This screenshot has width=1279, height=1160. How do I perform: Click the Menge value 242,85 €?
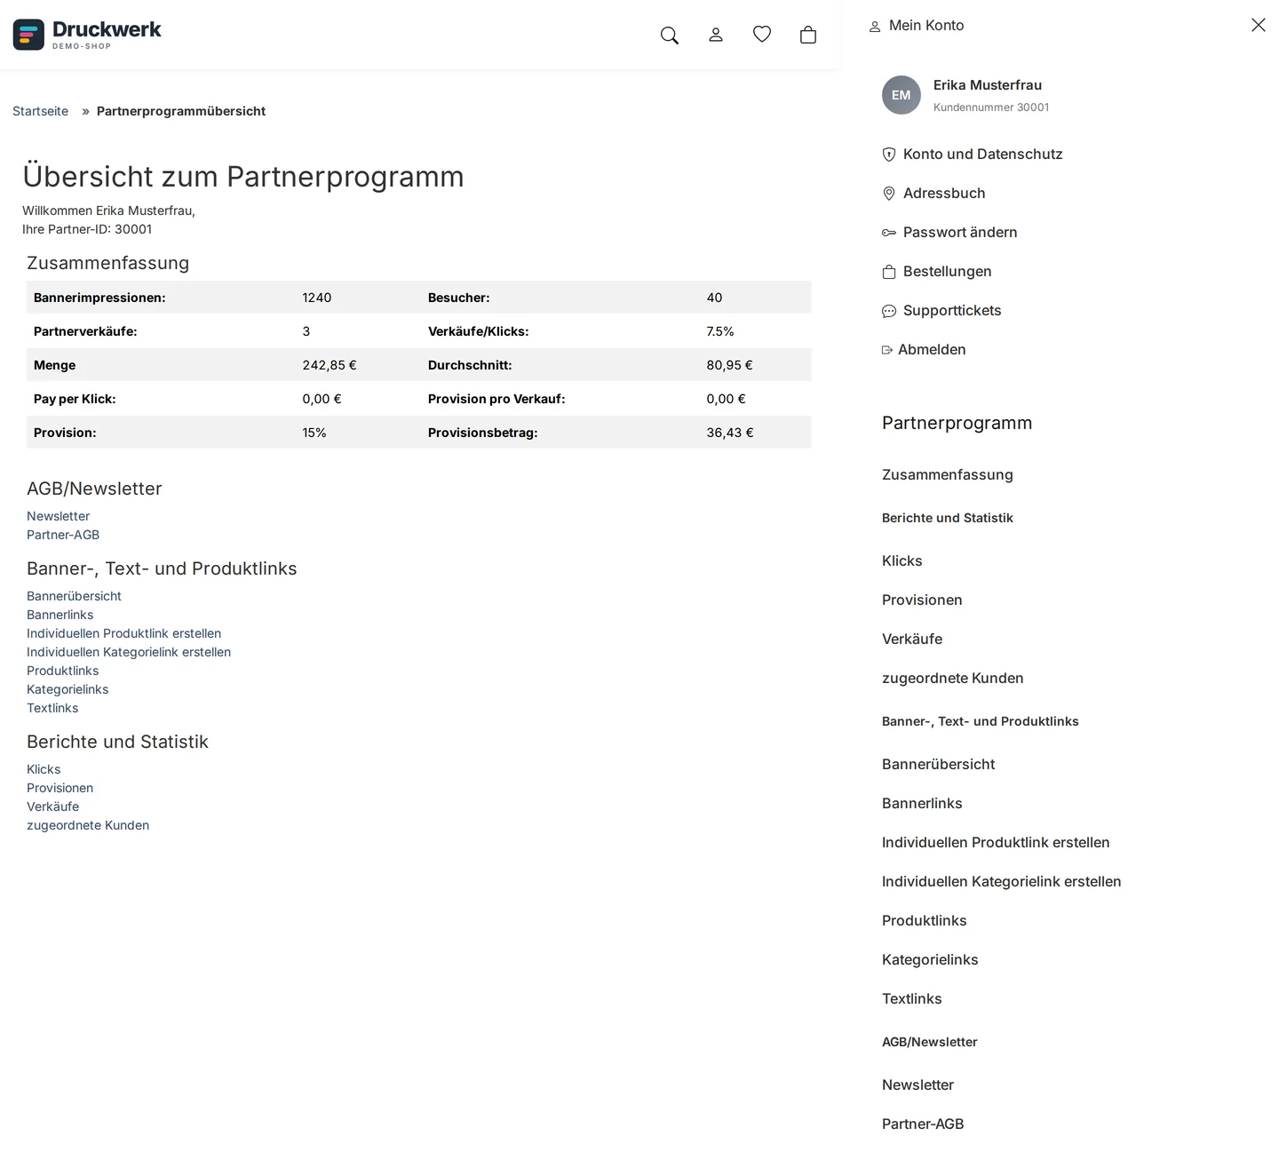[x=330, y=365]
